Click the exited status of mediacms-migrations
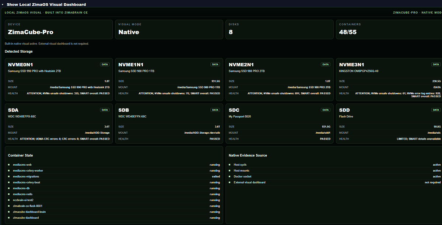Screen dimensions: 442x225 pos(216,176)
